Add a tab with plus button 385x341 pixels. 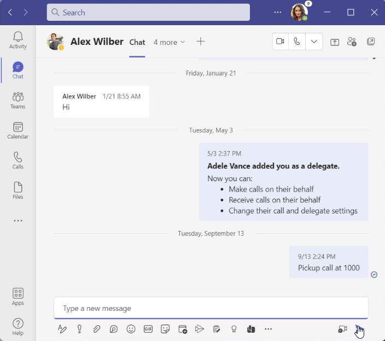click(x=201, y=41)
